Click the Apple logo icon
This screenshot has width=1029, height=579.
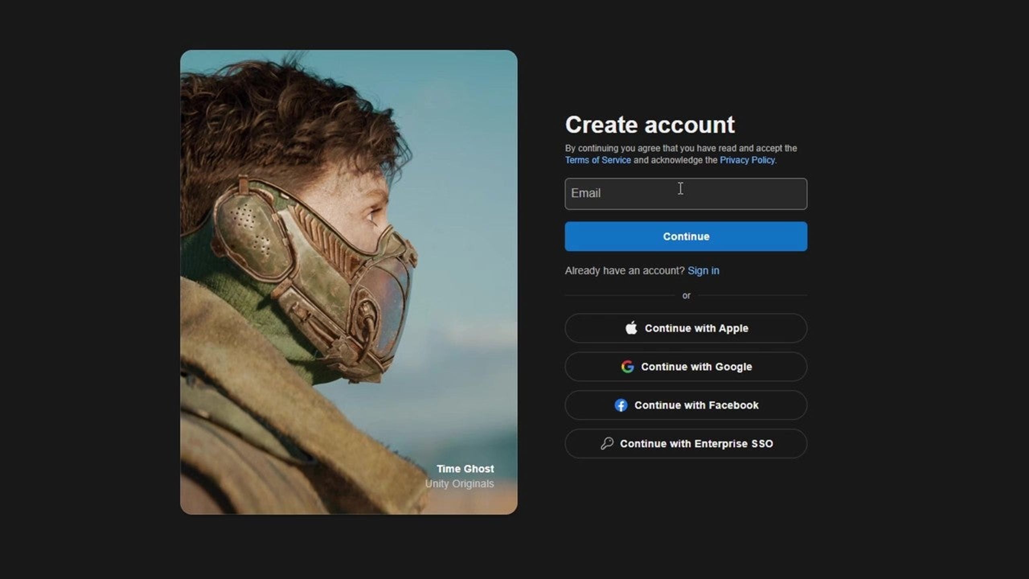[x=631, y=328]
